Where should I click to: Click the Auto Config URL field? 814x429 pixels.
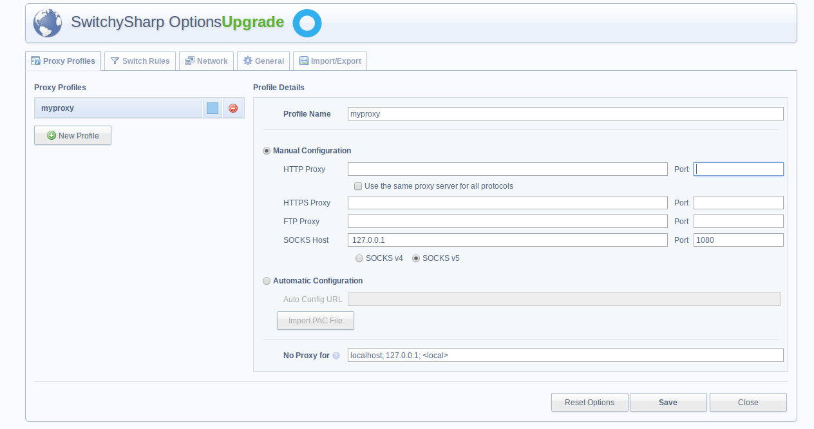point(564,299)
